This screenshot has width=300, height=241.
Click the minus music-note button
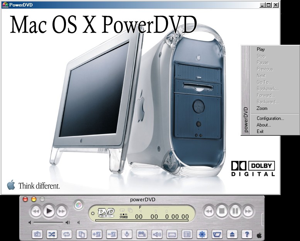coord(112,234)
